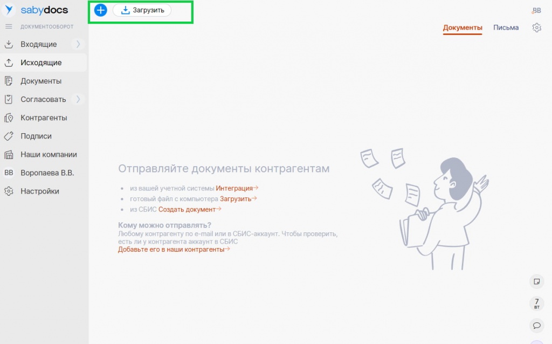Click the blue plus create button
Image resolution: width=552 pixels, height=344 pixels.
101,10
